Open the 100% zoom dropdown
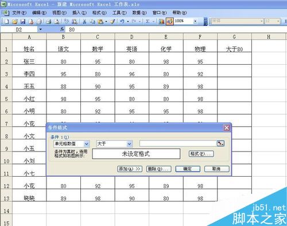287x226 pixels. point(195,21)
